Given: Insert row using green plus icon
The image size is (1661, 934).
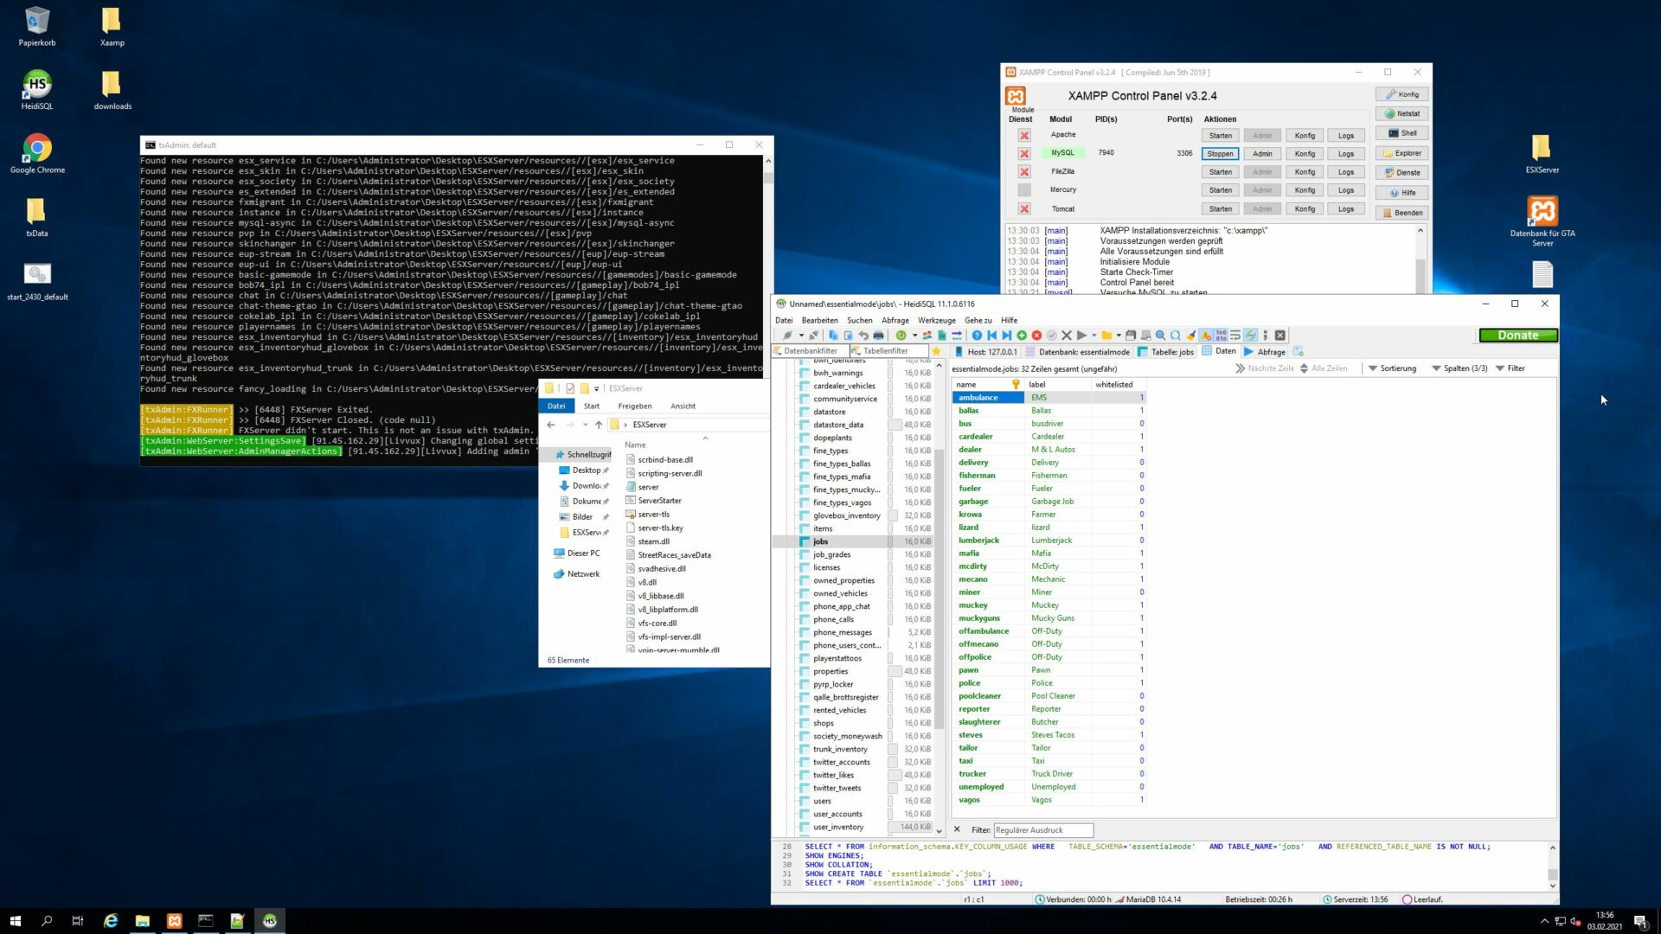Looking at the screenshot, I should pos(1022,336).
